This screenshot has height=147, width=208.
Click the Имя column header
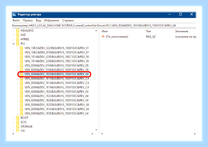[105, 32]
